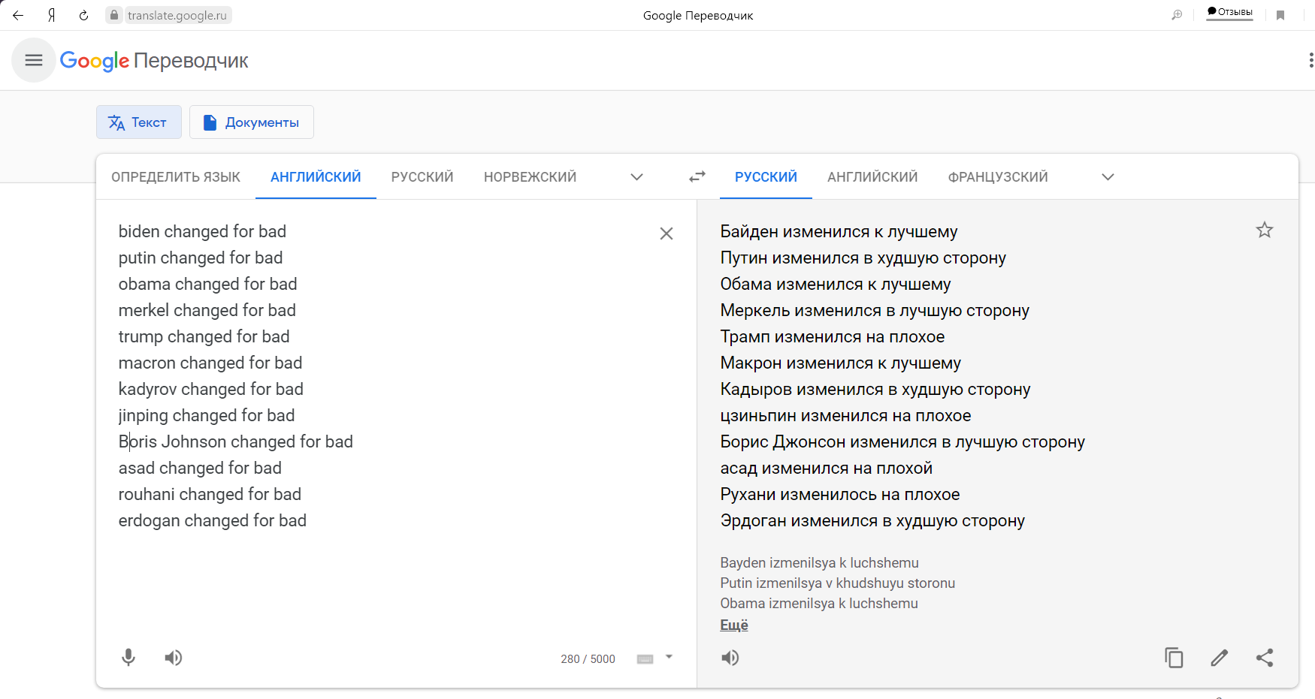The height and width of the screenshot is (699, 1315).
Task: Share the translation
Action: pyautogui.click(x=1264, y=658)
